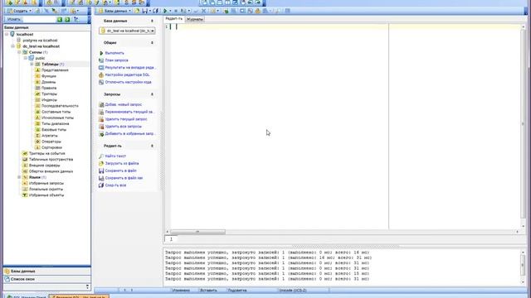Image resolution: width=531 pixels, height=298 pixels.
Task: Click the editor's horizontal scrollbar thumb
Action: pos(197,232)
